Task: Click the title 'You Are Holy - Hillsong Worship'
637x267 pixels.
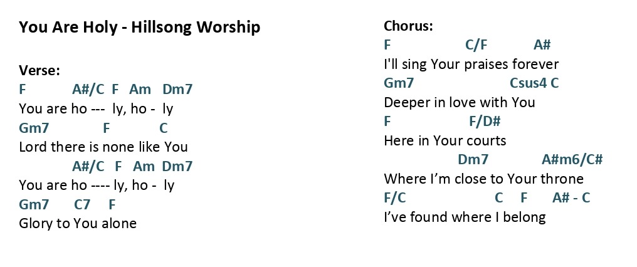Action: click(139, 27)
